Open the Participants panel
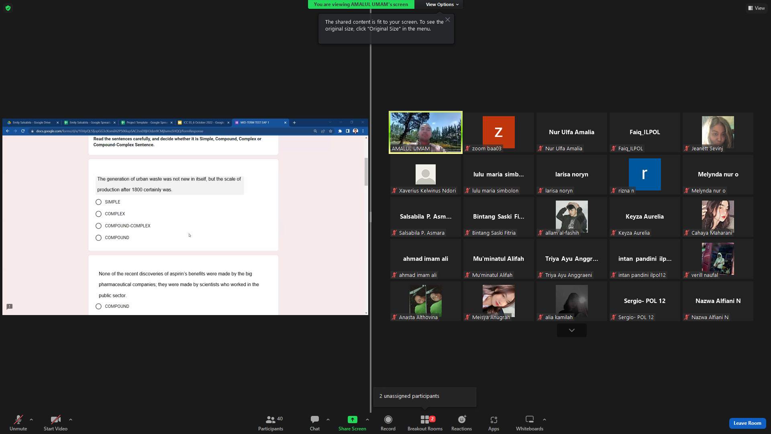 coord(271,423)
